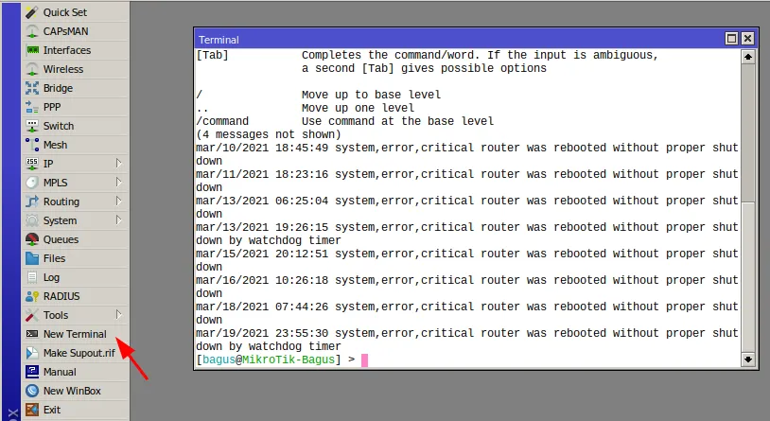
Task: Click the Switch device icon
Action: click(32, 126)
